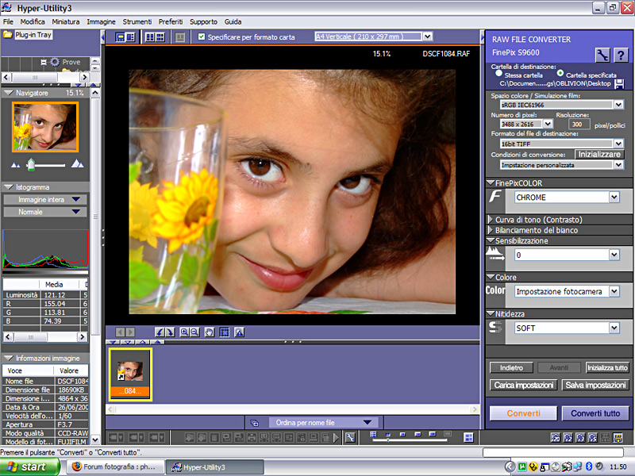635x476 pixels.
Task: Click the Salva impostazioni button
Action: pyautogui.click(x=595, y=385)
